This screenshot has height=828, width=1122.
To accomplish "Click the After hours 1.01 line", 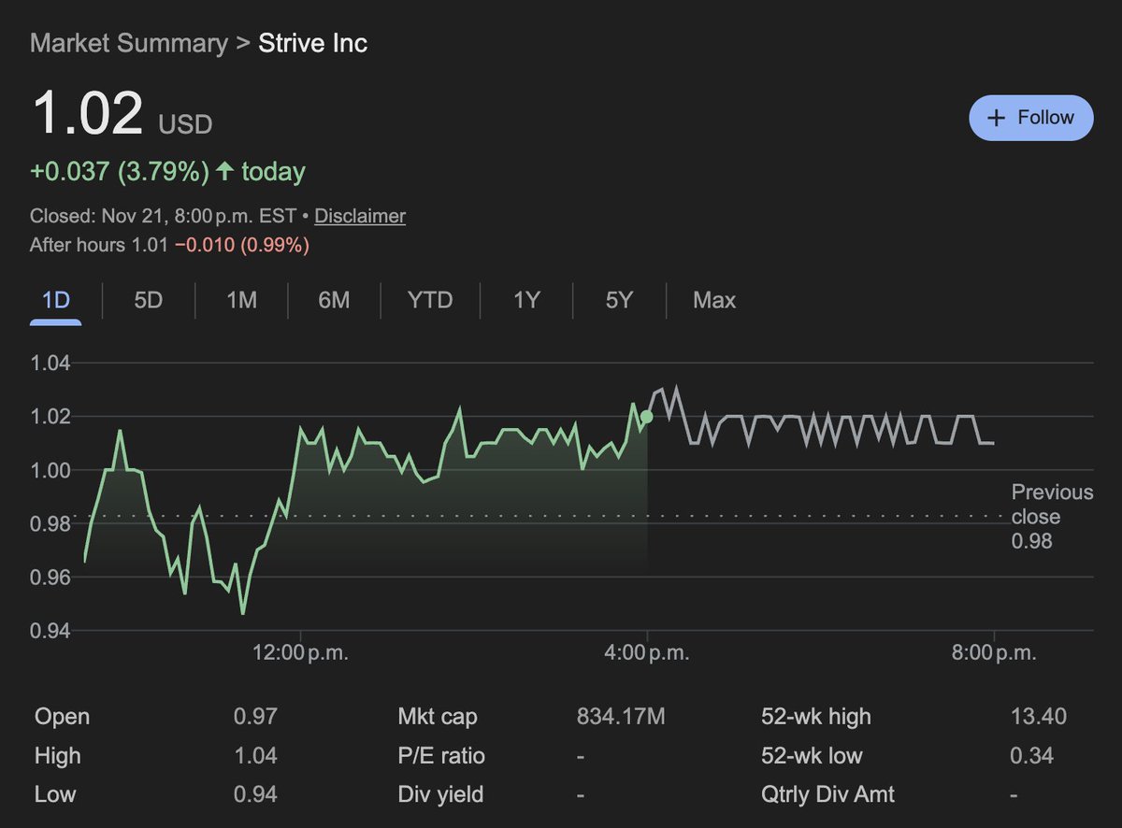I will (169, 246).
